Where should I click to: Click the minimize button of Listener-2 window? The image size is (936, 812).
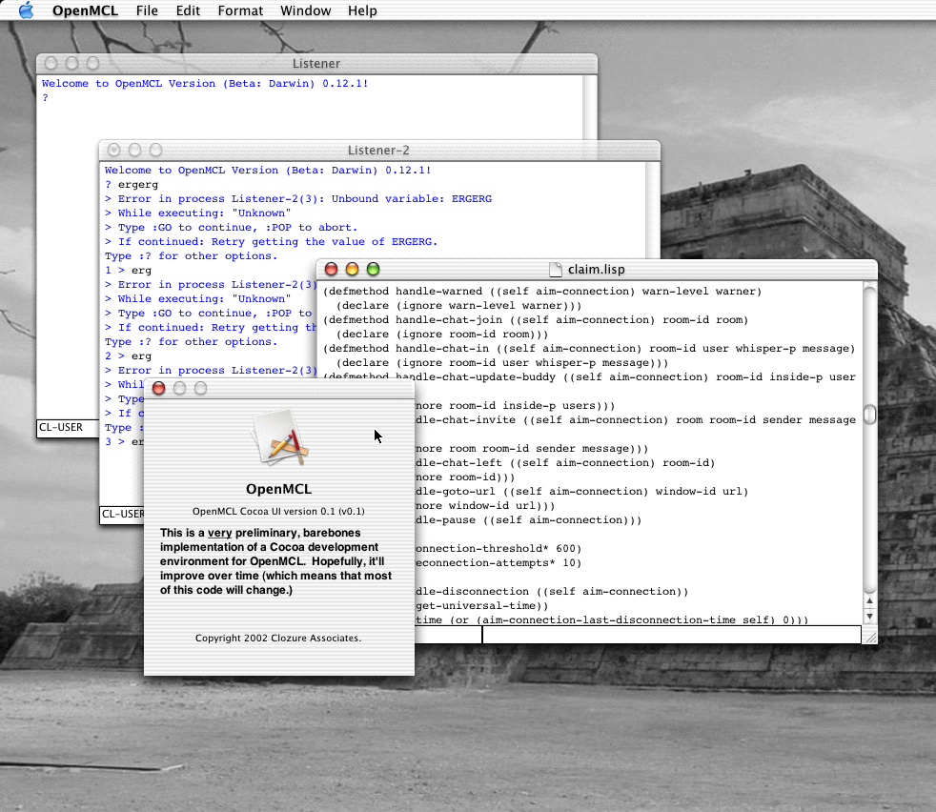coord(135,150)
